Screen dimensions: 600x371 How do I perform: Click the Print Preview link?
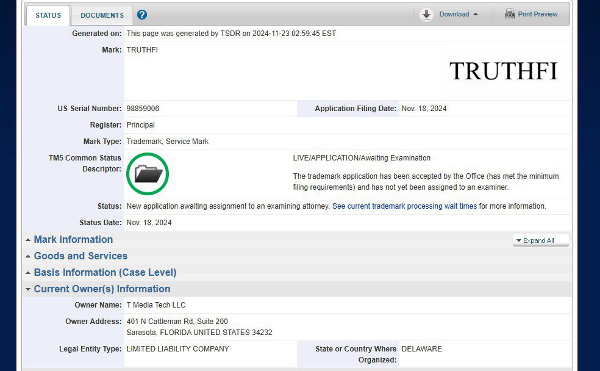[538, 14]
